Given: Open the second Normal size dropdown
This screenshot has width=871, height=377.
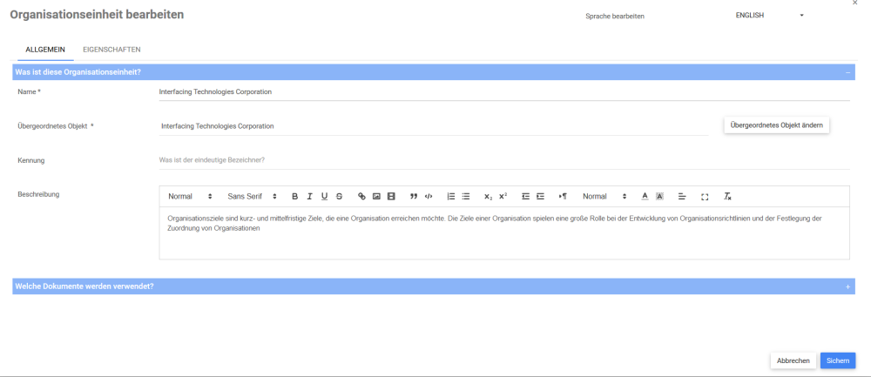Looking at the screenshot, I should click(x=604, y=197).
